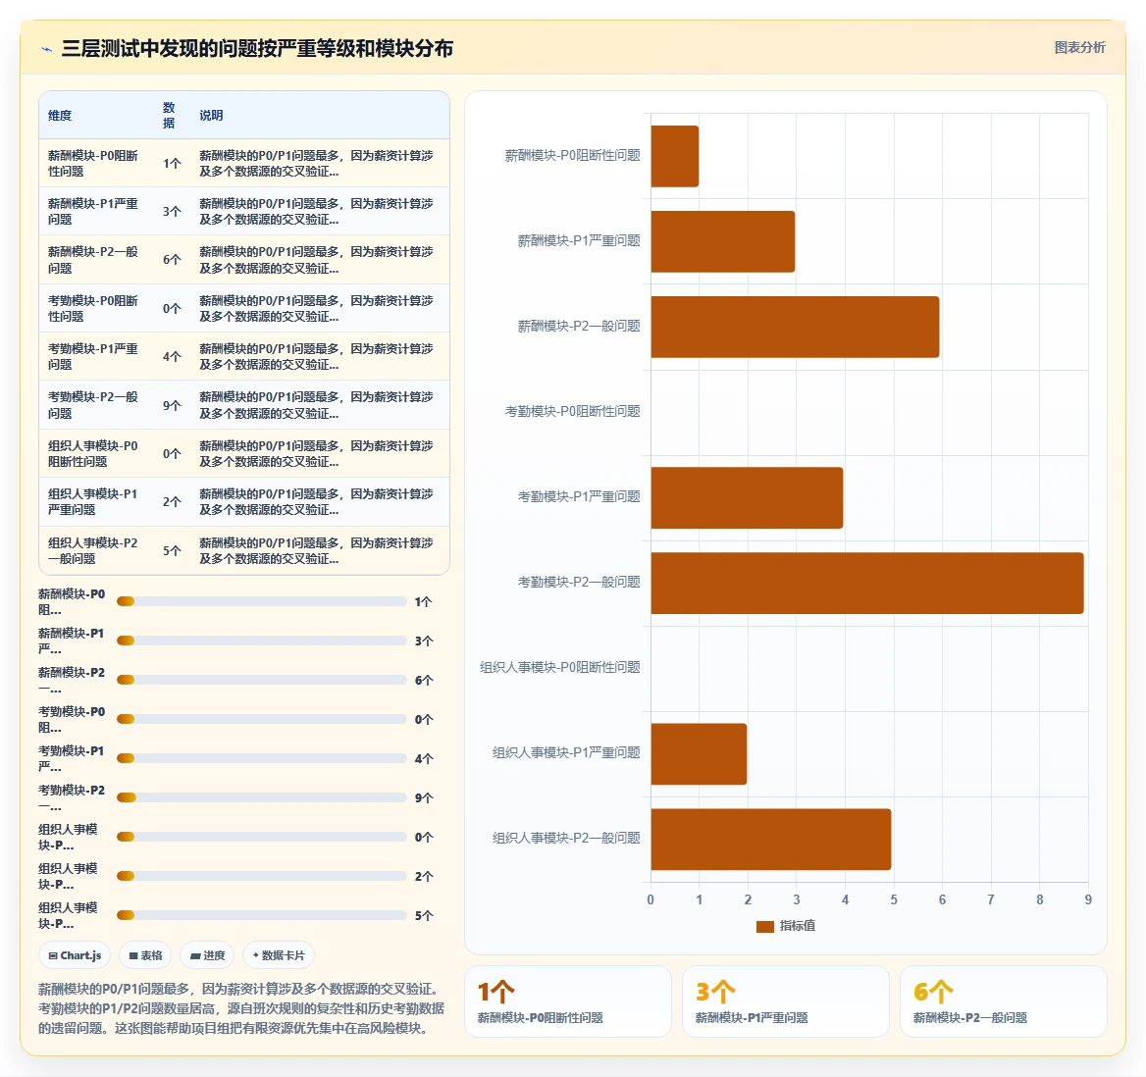Select the Chart.js tag chip
The height and width of the screenshot is (1077, 1146).
pyautogui.click(x=75, y=955)
